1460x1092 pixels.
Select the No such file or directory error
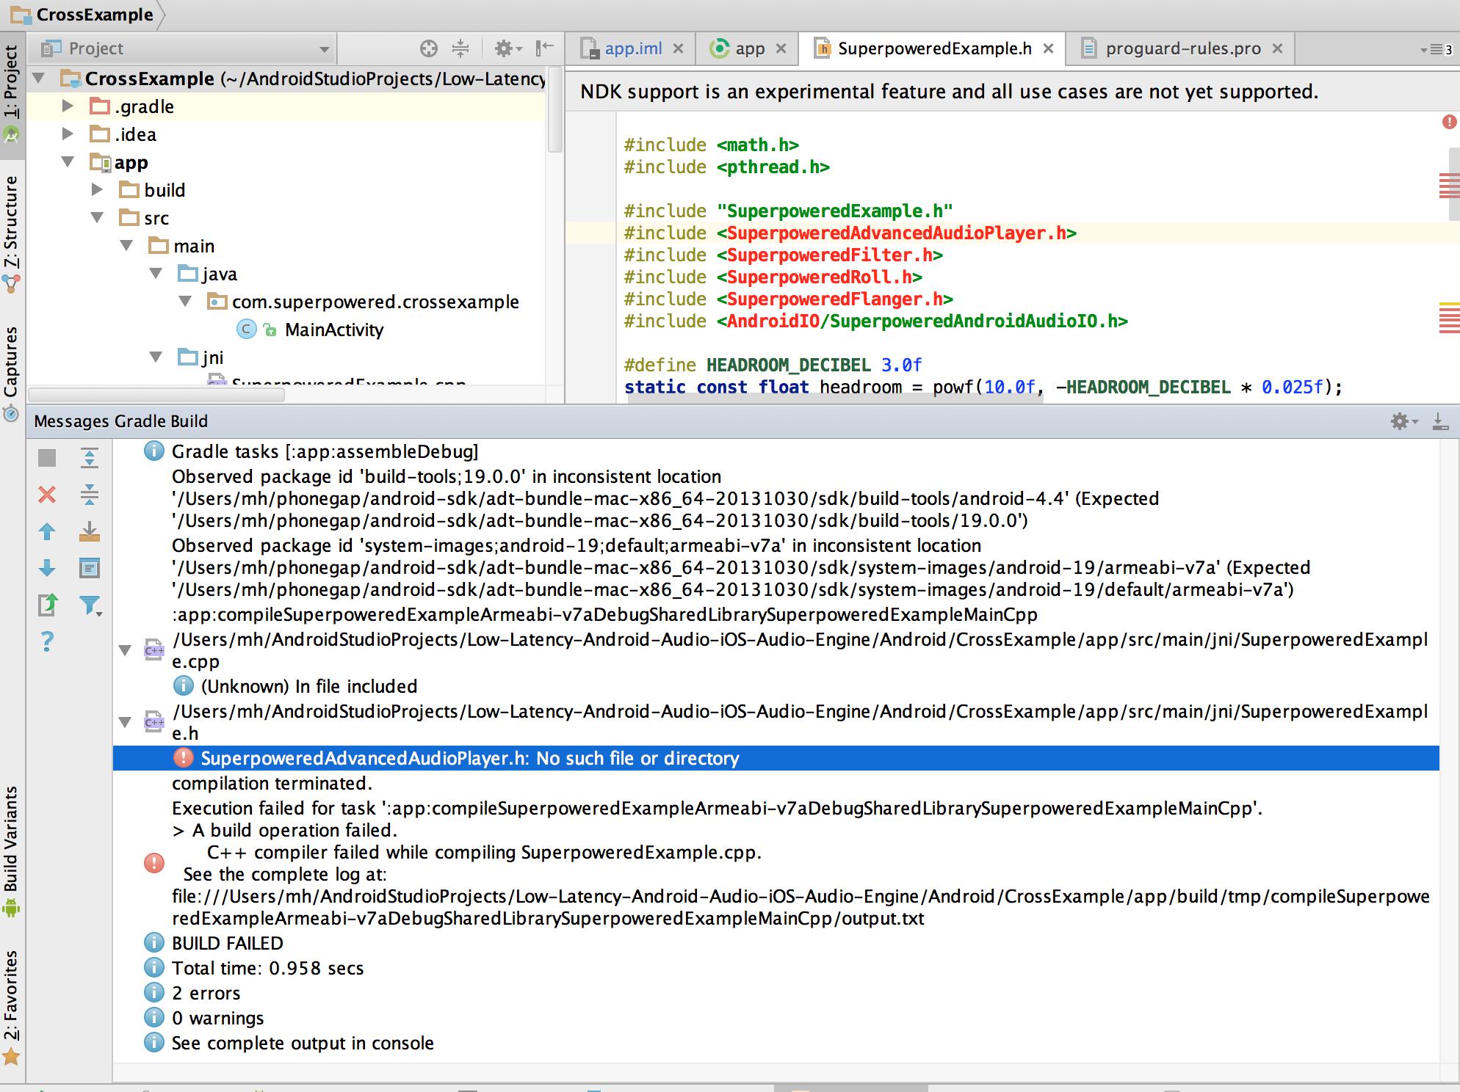[776, 758]
